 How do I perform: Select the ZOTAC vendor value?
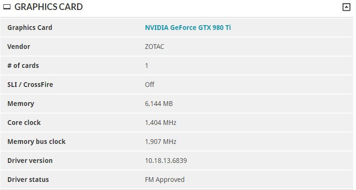pos(154,47)
